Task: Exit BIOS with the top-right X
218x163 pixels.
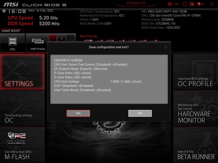Action: pyautogui.click(x=212, y=4)
